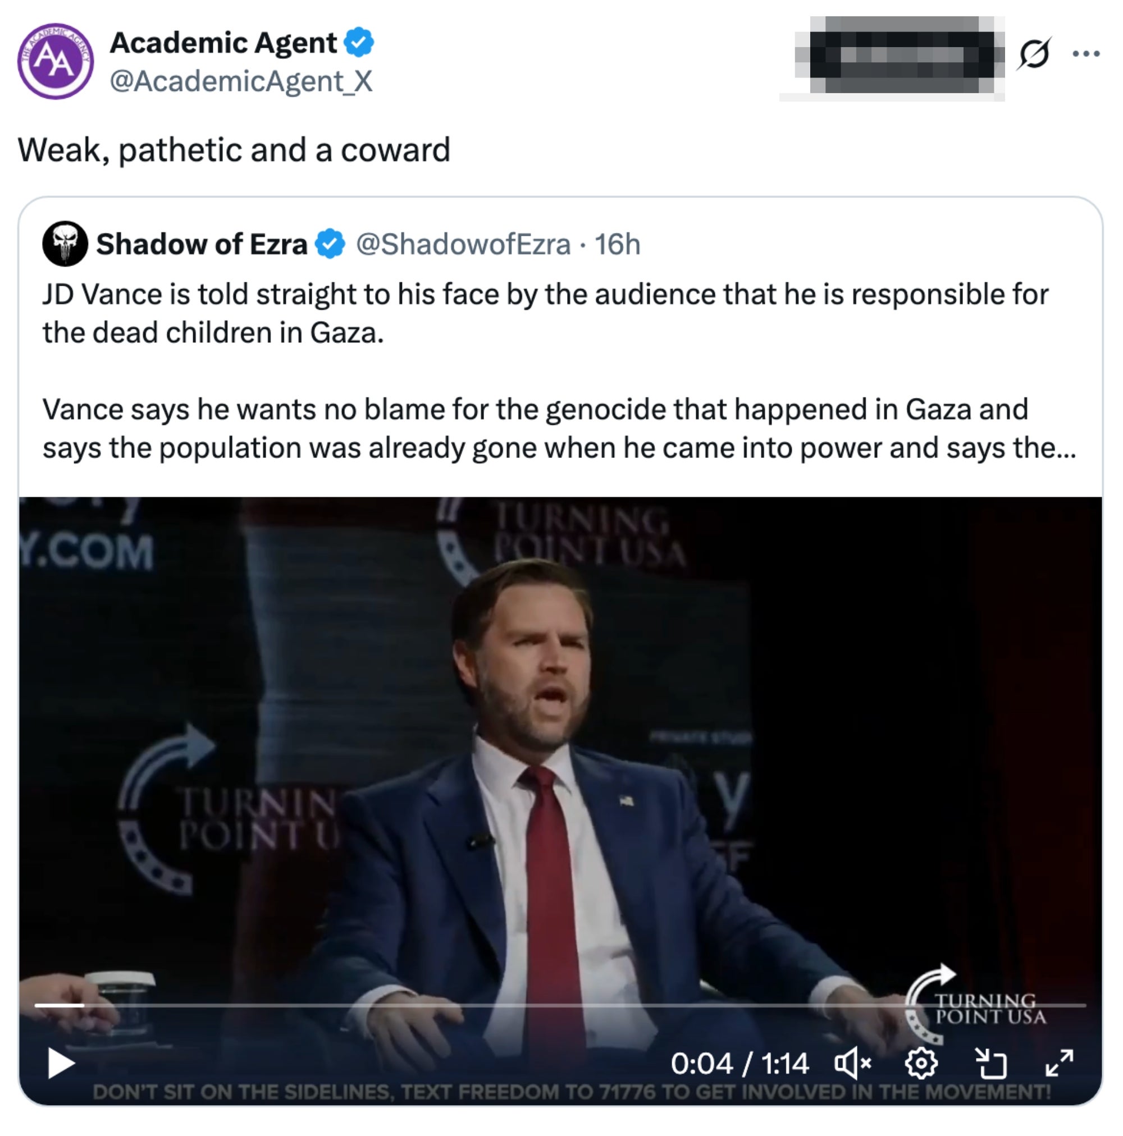Unmute the video using the speaker icon
Screen dimensions: 1123x1136
(852, 1063)
